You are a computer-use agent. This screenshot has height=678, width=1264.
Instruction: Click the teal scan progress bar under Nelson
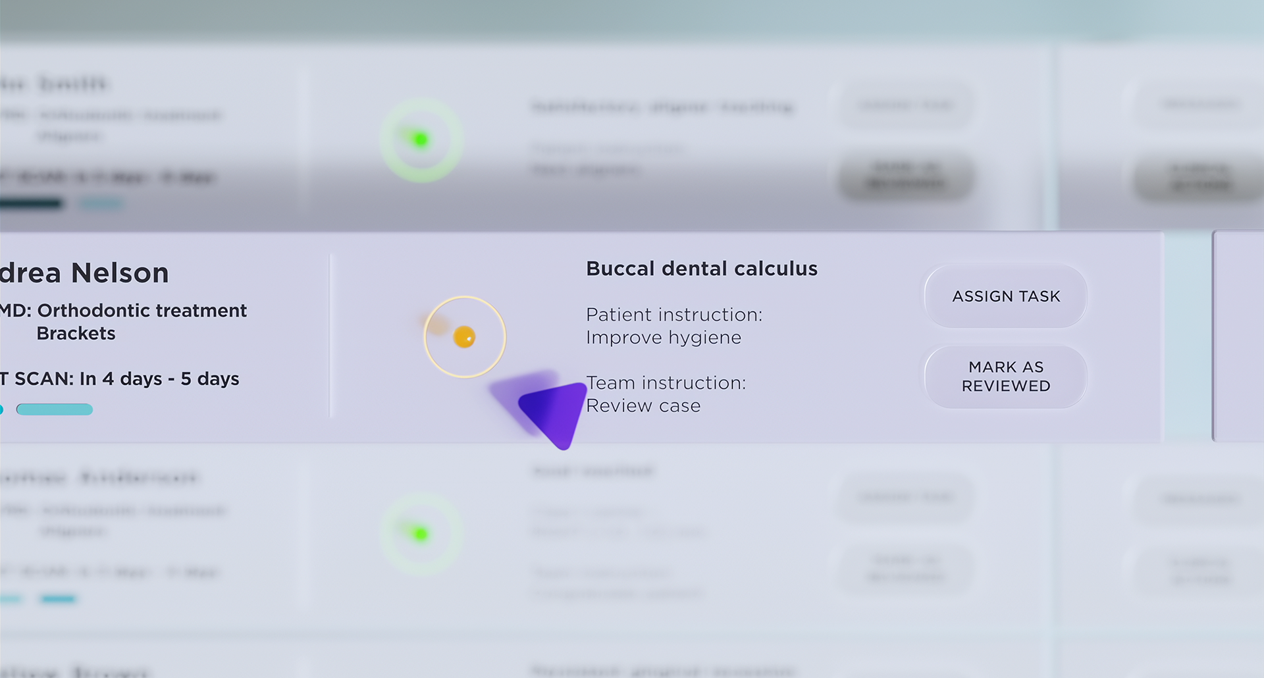point(55,409)
